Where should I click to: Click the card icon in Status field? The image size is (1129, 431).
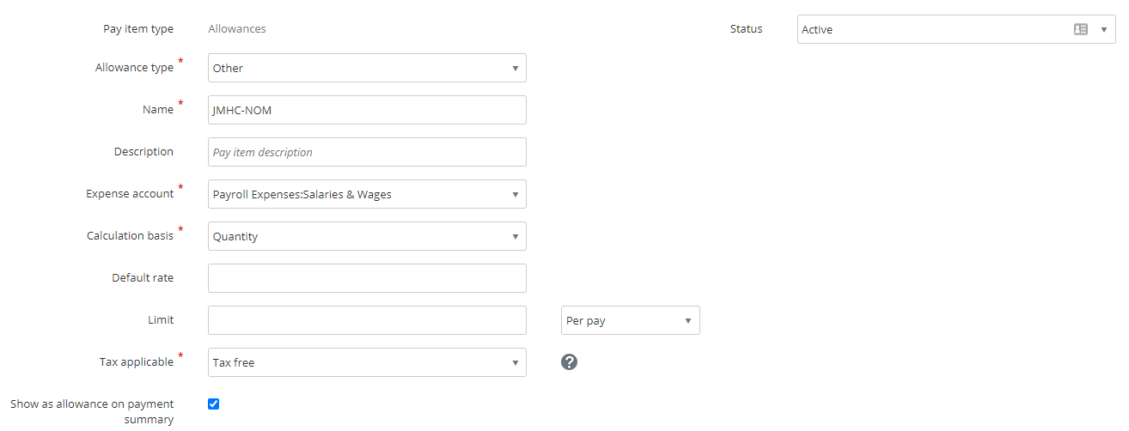pos(1081,29)
